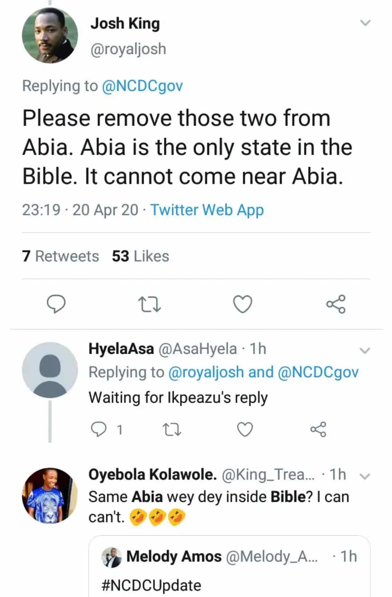Like HyelaAsa's reply tweet
The image size is (392, 597).
point(245,430)
